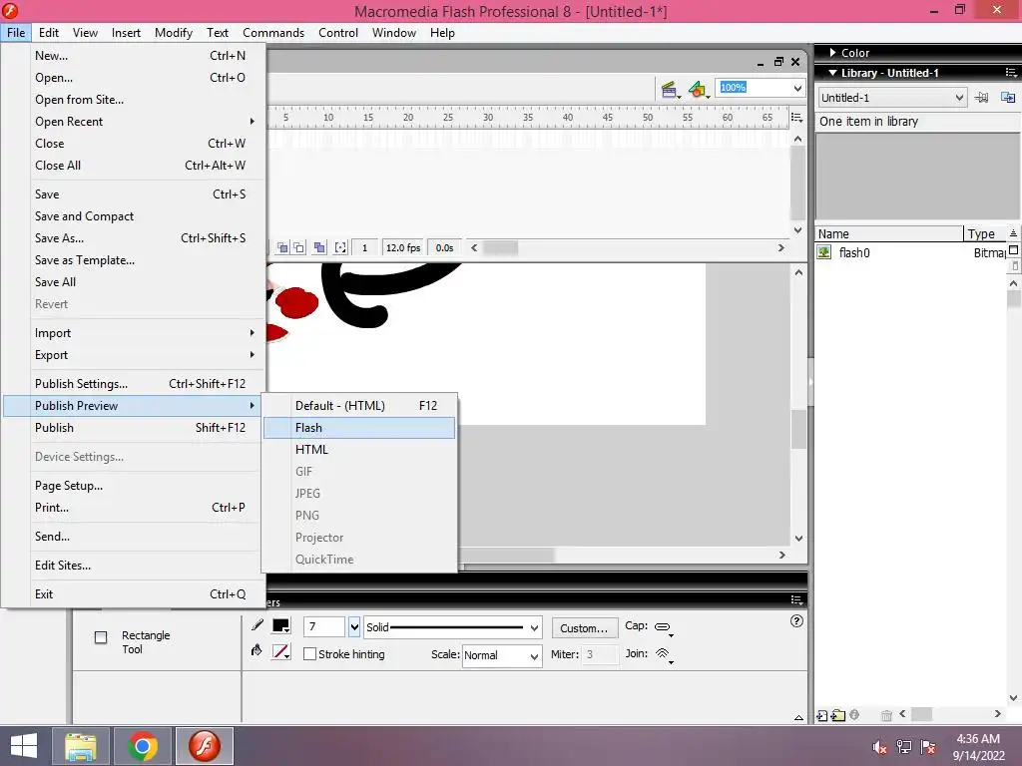The image size is (1022, 766).
Task: Click the modify onion markers icon
Action: point(340,248)
